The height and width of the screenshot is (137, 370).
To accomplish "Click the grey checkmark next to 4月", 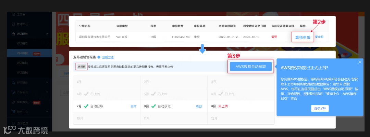I will coord(86,94).
